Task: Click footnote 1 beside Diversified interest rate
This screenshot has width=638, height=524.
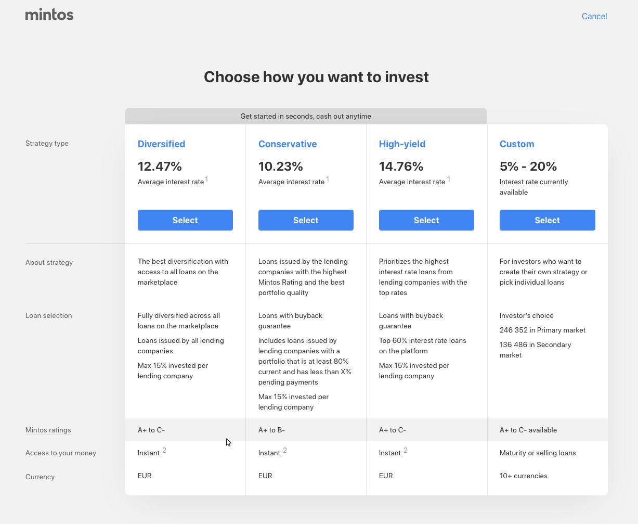Action: pos(206,179)
